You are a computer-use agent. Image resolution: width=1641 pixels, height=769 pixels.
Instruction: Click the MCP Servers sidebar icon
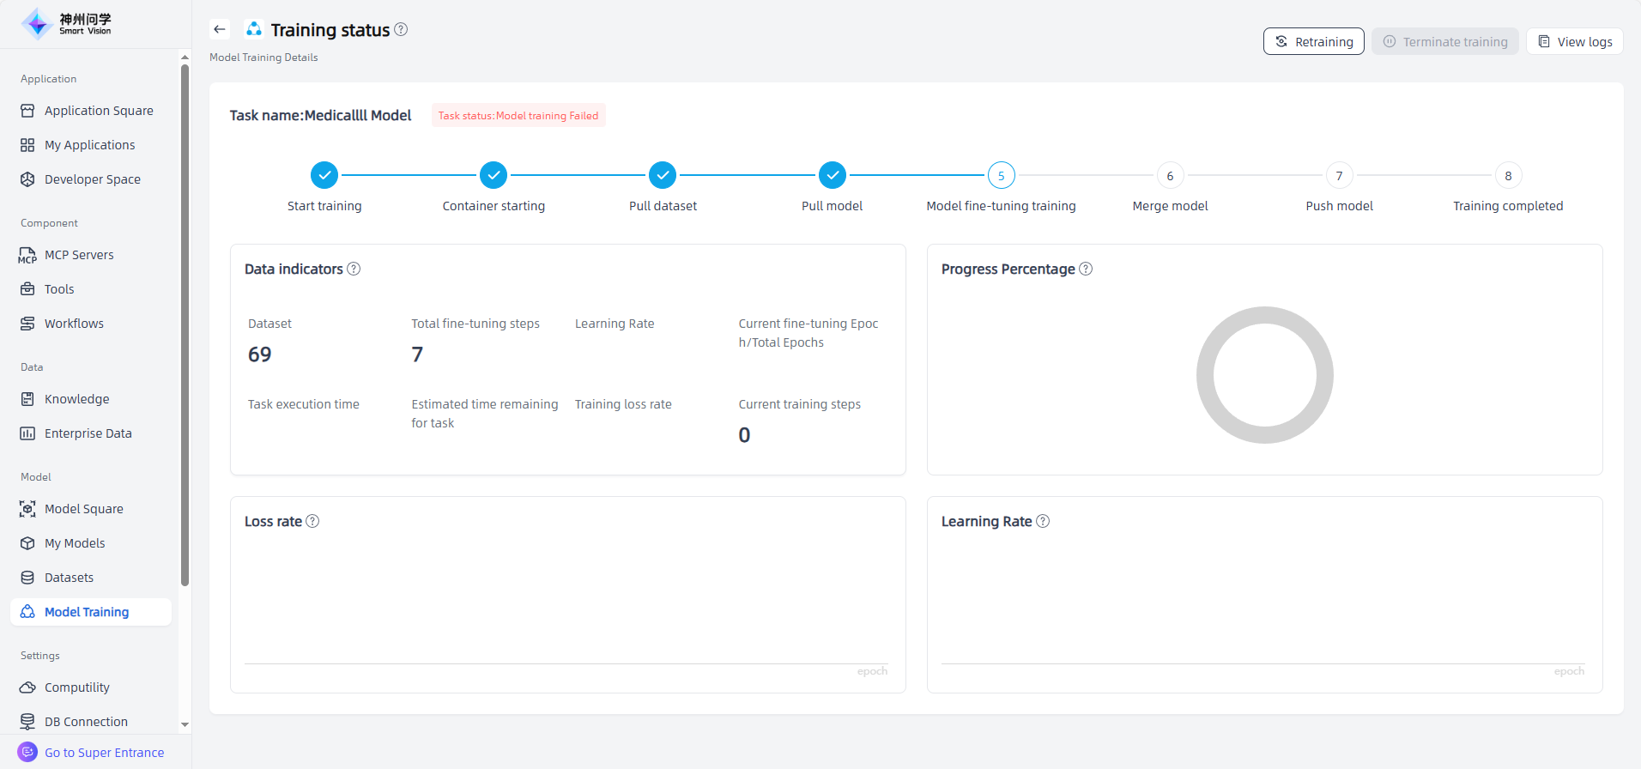[x=27, y=255]
